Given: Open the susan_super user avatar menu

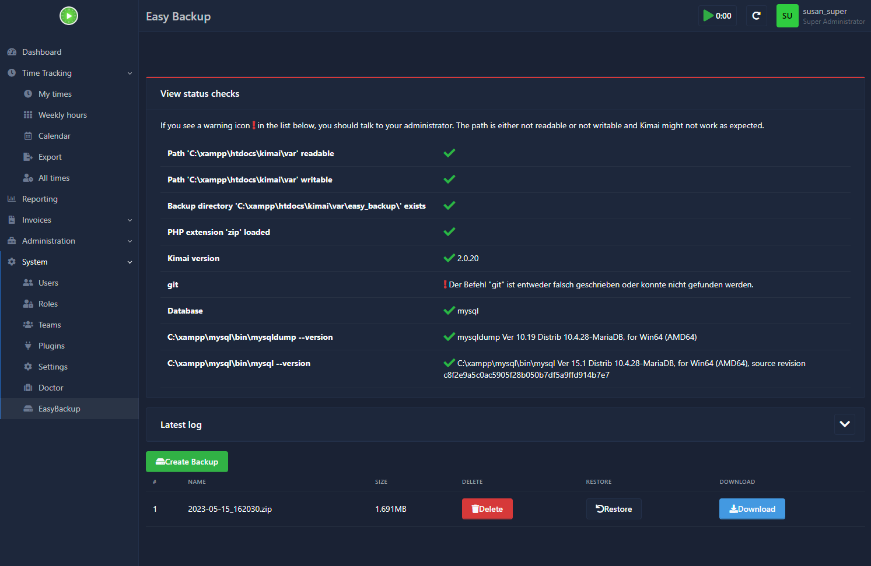Looking at the screenshot, I should tap(787, 16).
